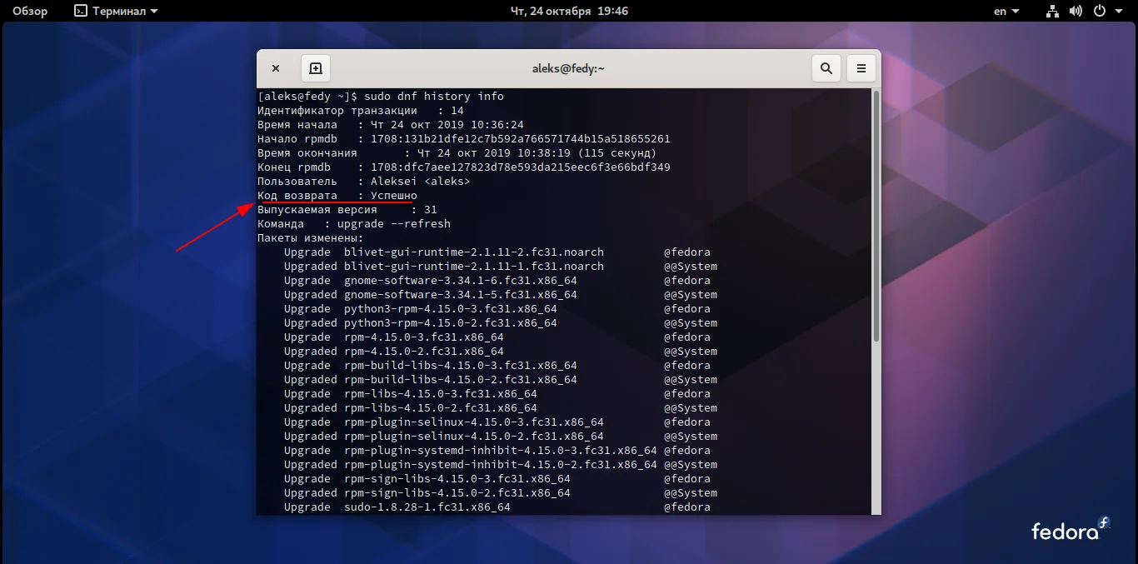Viewport: 1138px width, 564px height.
Task: Select rpm-plugin-selinux-4.15.0-2 row
Action: 501,436
